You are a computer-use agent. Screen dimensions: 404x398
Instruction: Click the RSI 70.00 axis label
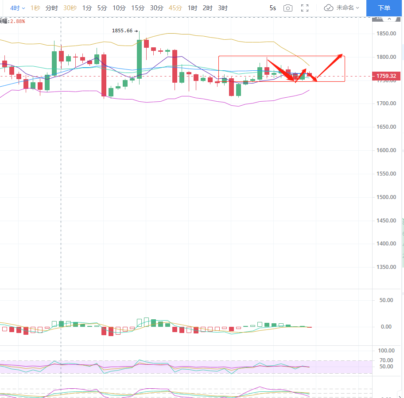(x=386, y=360)
